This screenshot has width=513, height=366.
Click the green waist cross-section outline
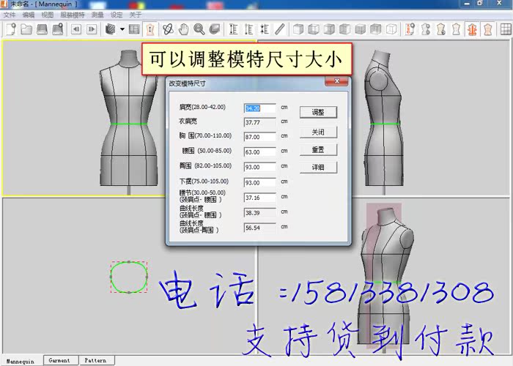click(x=129, y=277)
